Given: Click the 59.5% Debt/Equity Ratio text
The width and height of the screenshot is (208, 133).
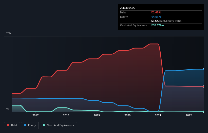Looking at the screenshot, I should (x=166, y=21).
